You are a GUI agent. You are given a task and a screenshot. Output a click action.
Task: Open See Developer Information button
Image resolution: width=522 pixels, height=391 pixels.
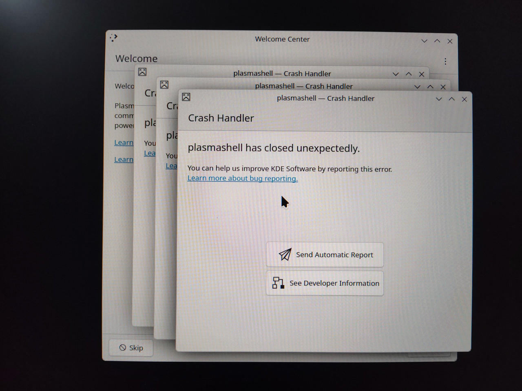[325, 283]
